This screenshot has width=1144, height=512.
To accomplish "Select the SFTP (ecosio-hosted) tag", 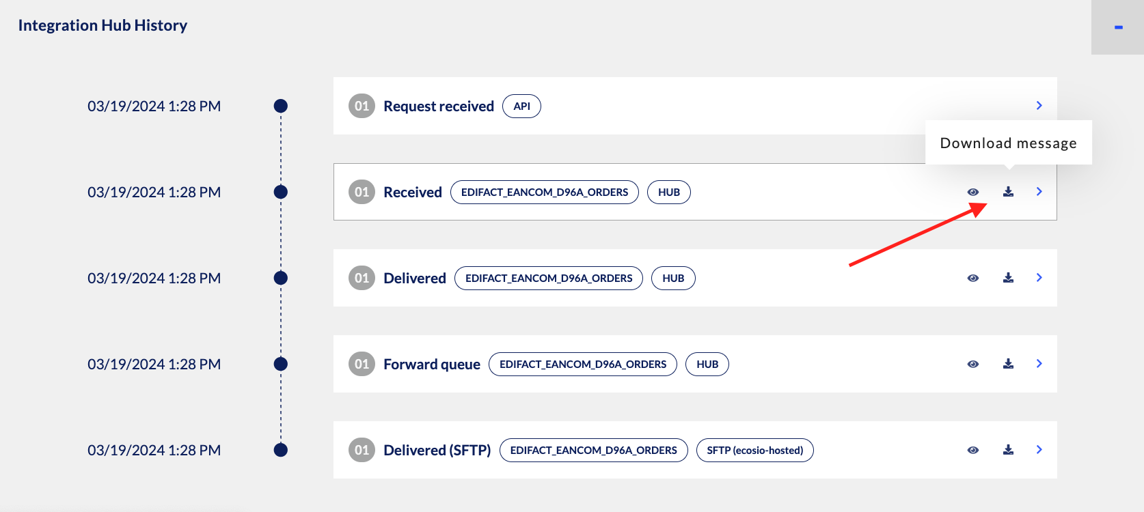I will pos(755,450).
